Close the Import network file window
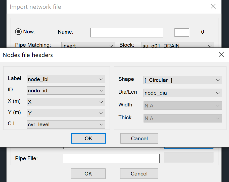The height and width of the screenshot is (182, 229). click(x=213, y=7)
